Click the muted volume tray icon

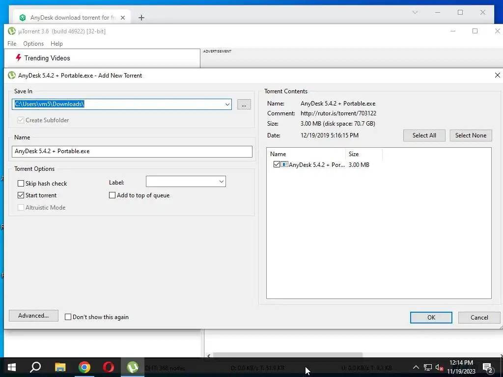(x=439, y=367)
